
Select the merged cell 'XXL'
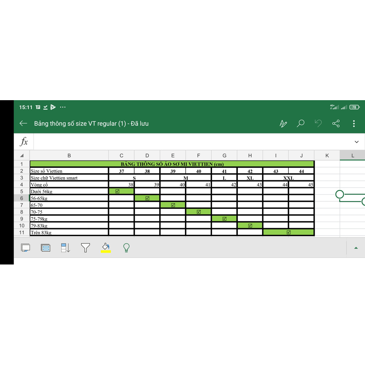[x=288, y=178]
